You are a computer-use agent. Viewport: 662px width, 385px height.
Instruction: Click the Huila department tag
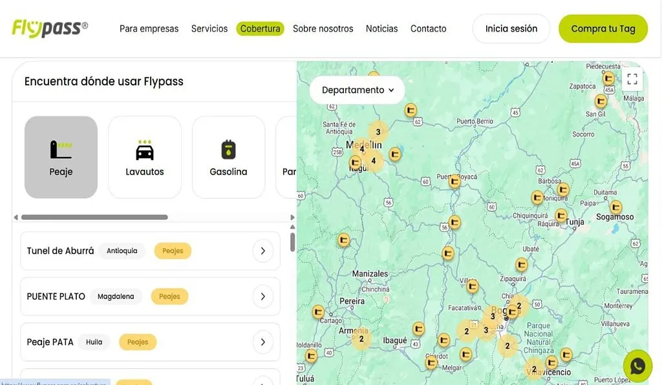click(x=94, y=342)
